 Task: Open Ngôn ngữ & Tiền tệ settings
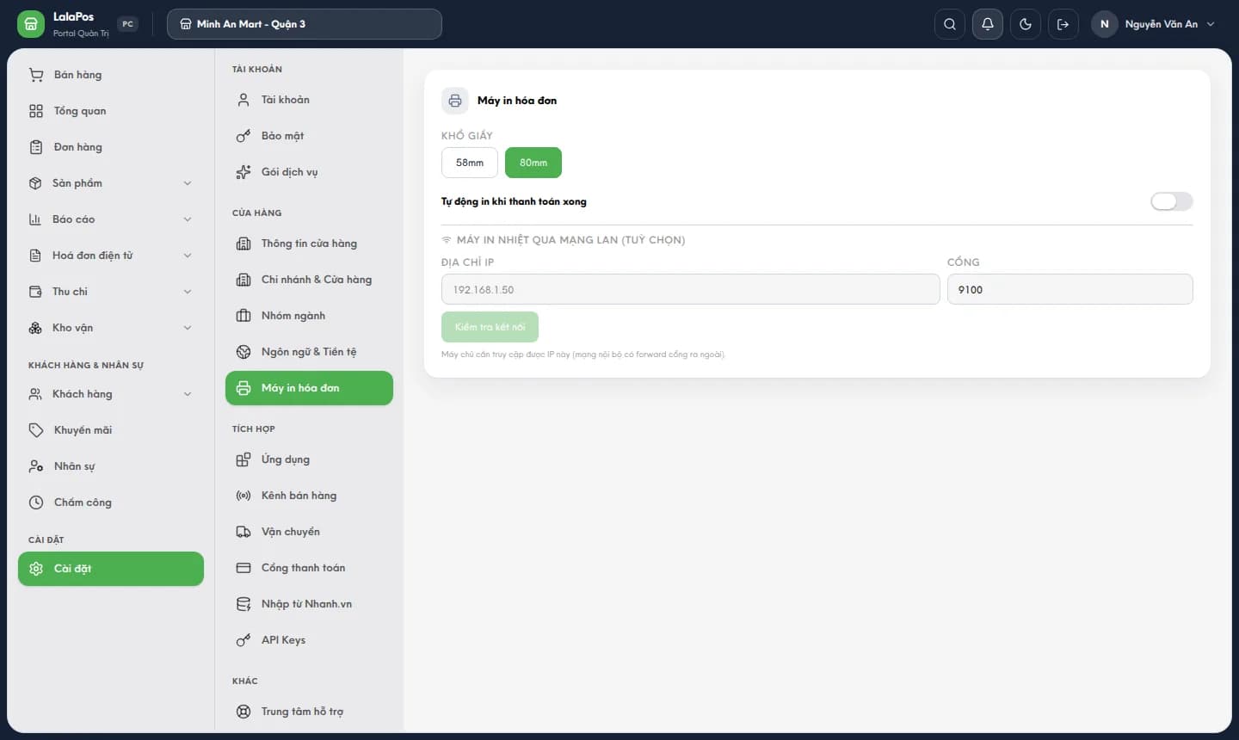(x=309, y=352)
